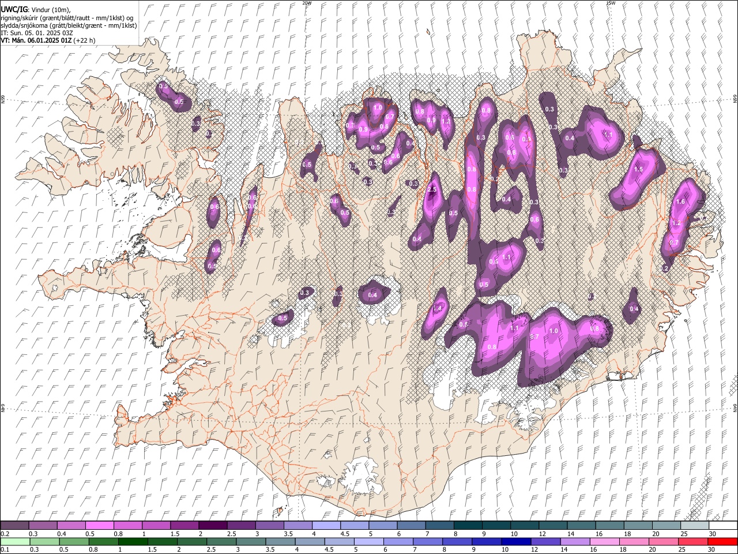Click the 'rigning/skúrir' rain legend description line
This screenshot has width=738, height=554.
67,17
